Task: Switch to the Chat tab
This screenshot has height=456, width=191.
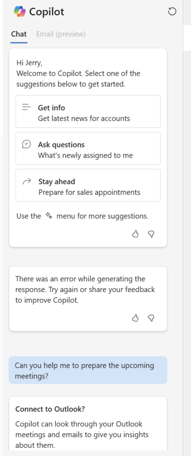Action: [x=19, y=34]
